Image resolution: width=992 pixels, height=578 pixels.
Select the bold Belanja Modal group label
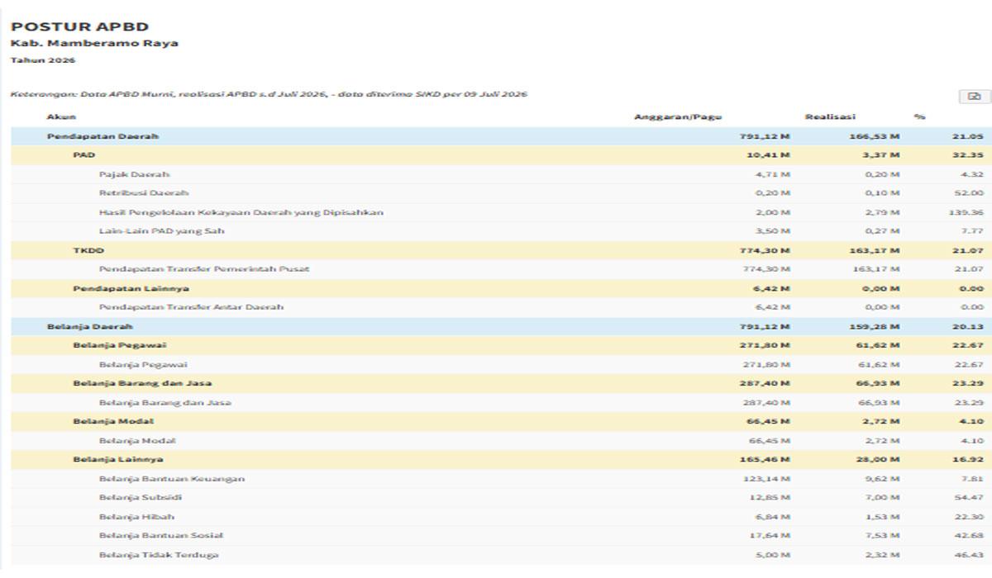(112, 421)
